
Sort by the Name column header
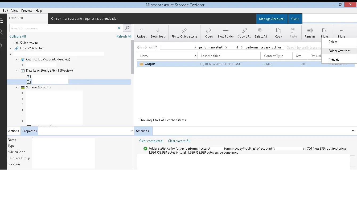click(167, 56)
